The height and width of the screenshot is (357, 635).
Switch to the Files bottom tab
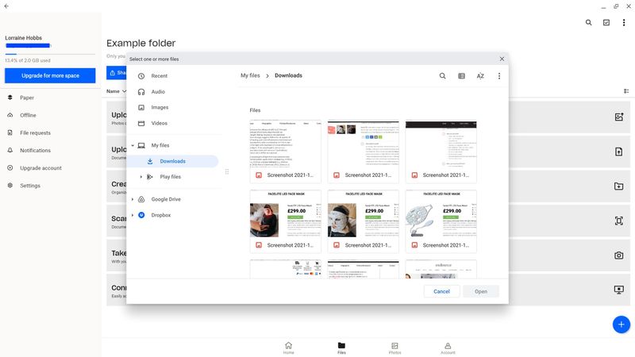(341, 347)
